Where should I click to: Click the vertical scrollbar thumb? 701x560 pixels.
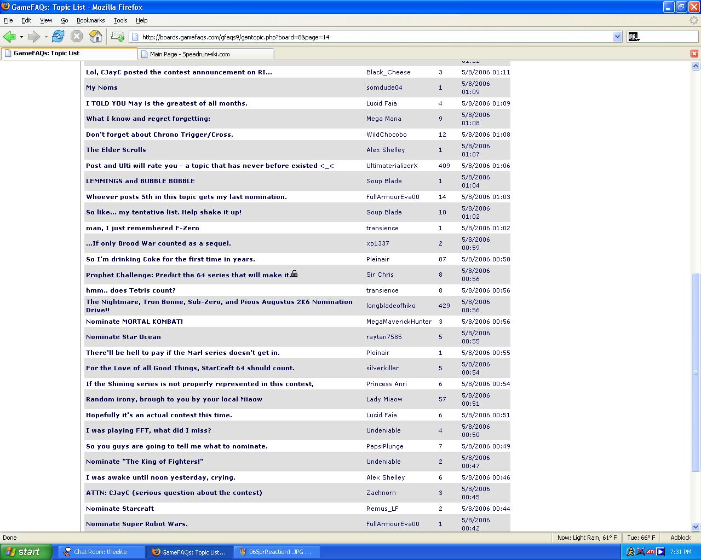tap(696, 372)
